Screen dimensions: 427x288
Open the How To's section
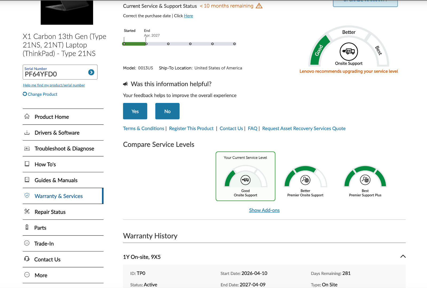[x=63, y=164]
